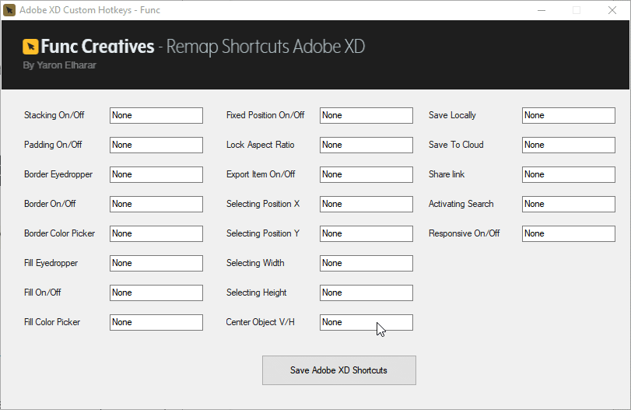Focus the Responsive On/Off hotkey input
This screenshot has width=631, height=410.
(x=569, y=233)
